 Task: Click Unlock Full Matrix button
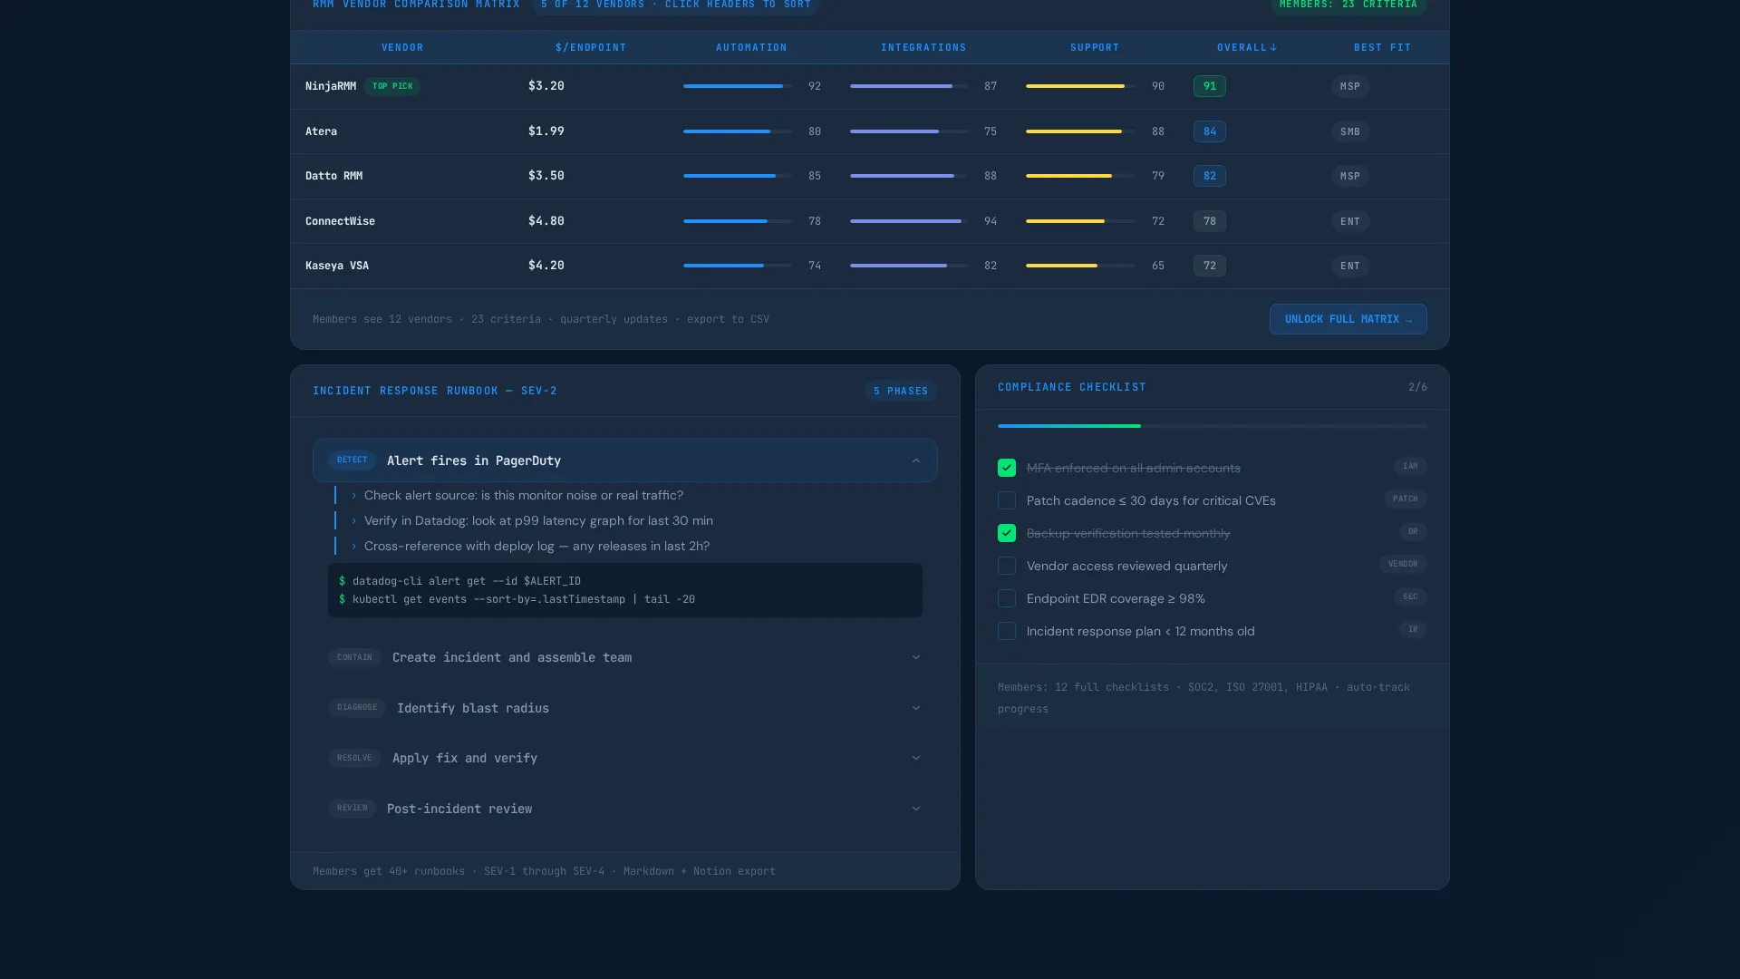pyautogui.click(x=1348, y=319)
